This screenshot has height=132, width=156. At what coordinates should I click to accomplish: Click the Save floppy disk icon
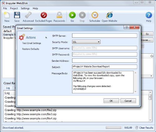[17, 15]
